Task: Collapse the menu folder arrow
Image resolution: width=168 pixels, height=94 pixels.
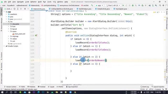Action: click(x=8, y=31)
